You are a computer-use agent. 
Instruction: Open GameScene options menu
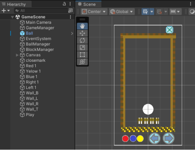point(71,17)
